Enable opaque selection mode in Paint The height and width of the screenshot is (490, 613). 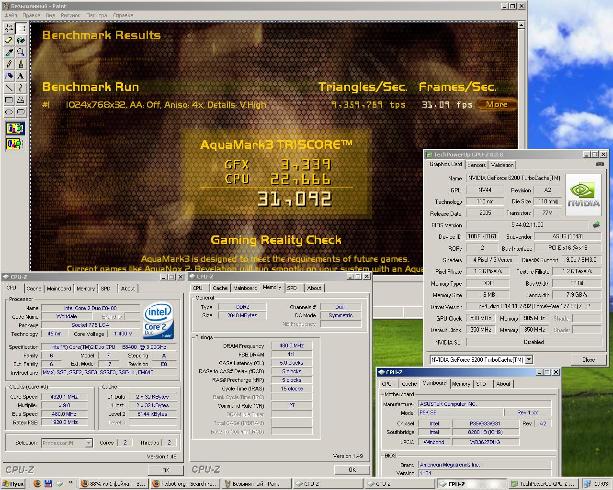tap(15, 128)
